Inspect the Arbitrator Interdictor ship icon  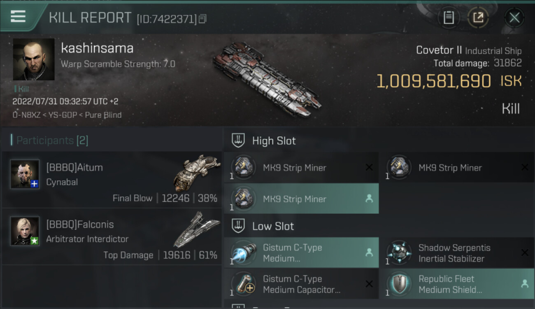click(197, 229)
